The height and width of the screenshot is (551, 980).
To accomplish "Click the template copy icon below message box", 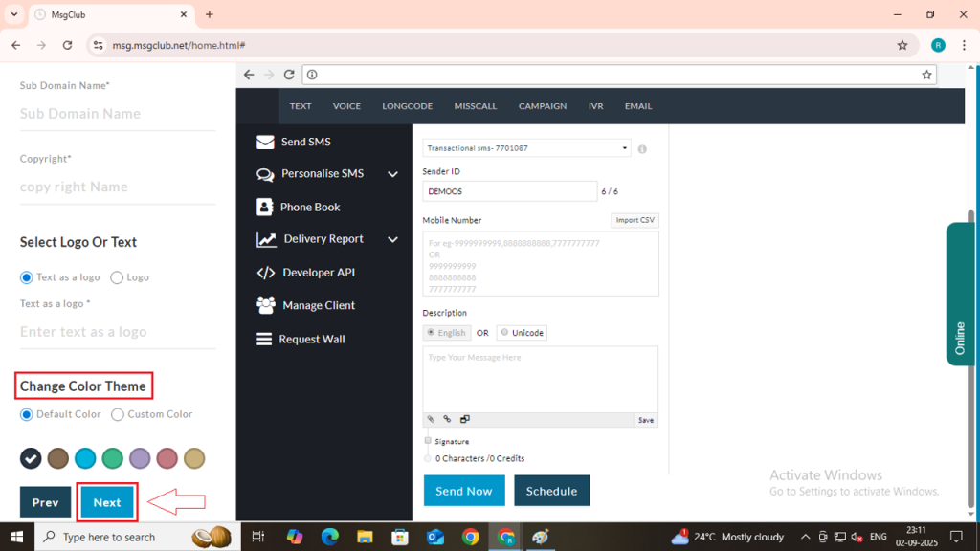I will (x=464, y=419).
